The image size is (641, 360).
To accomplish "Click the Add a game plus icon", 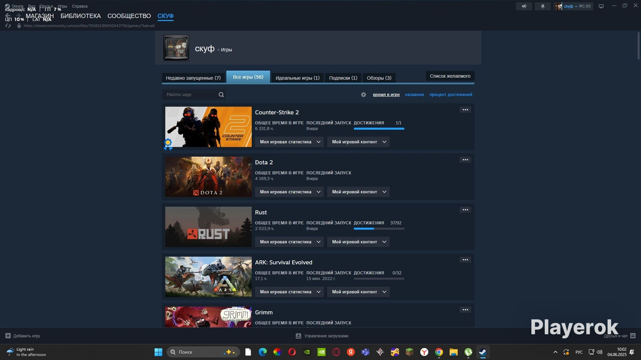I will (x=8, y=336).
